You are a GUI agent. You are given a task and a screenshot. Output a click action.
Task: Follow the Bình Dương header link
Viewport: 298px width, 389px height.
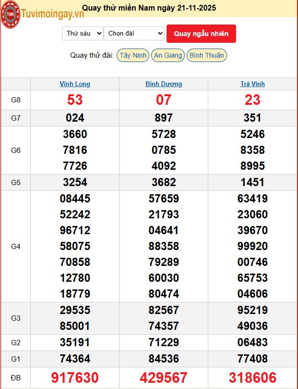tap(164, 84)
